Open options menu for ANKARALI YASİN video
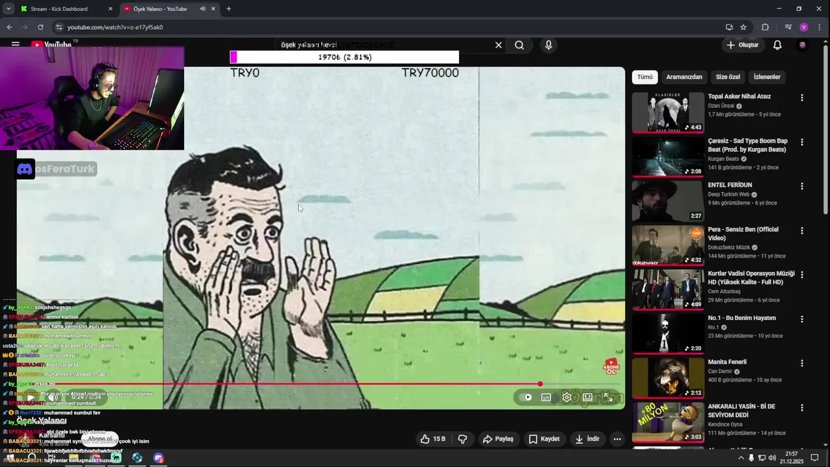The width and height of the screenshot is (830, 467). [802, 407]
